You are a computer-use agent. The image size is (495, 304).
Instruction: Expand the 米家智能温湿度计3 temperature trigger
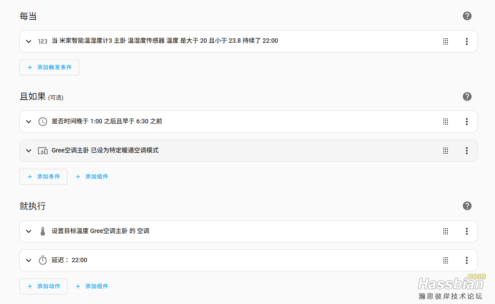(29, 41)
